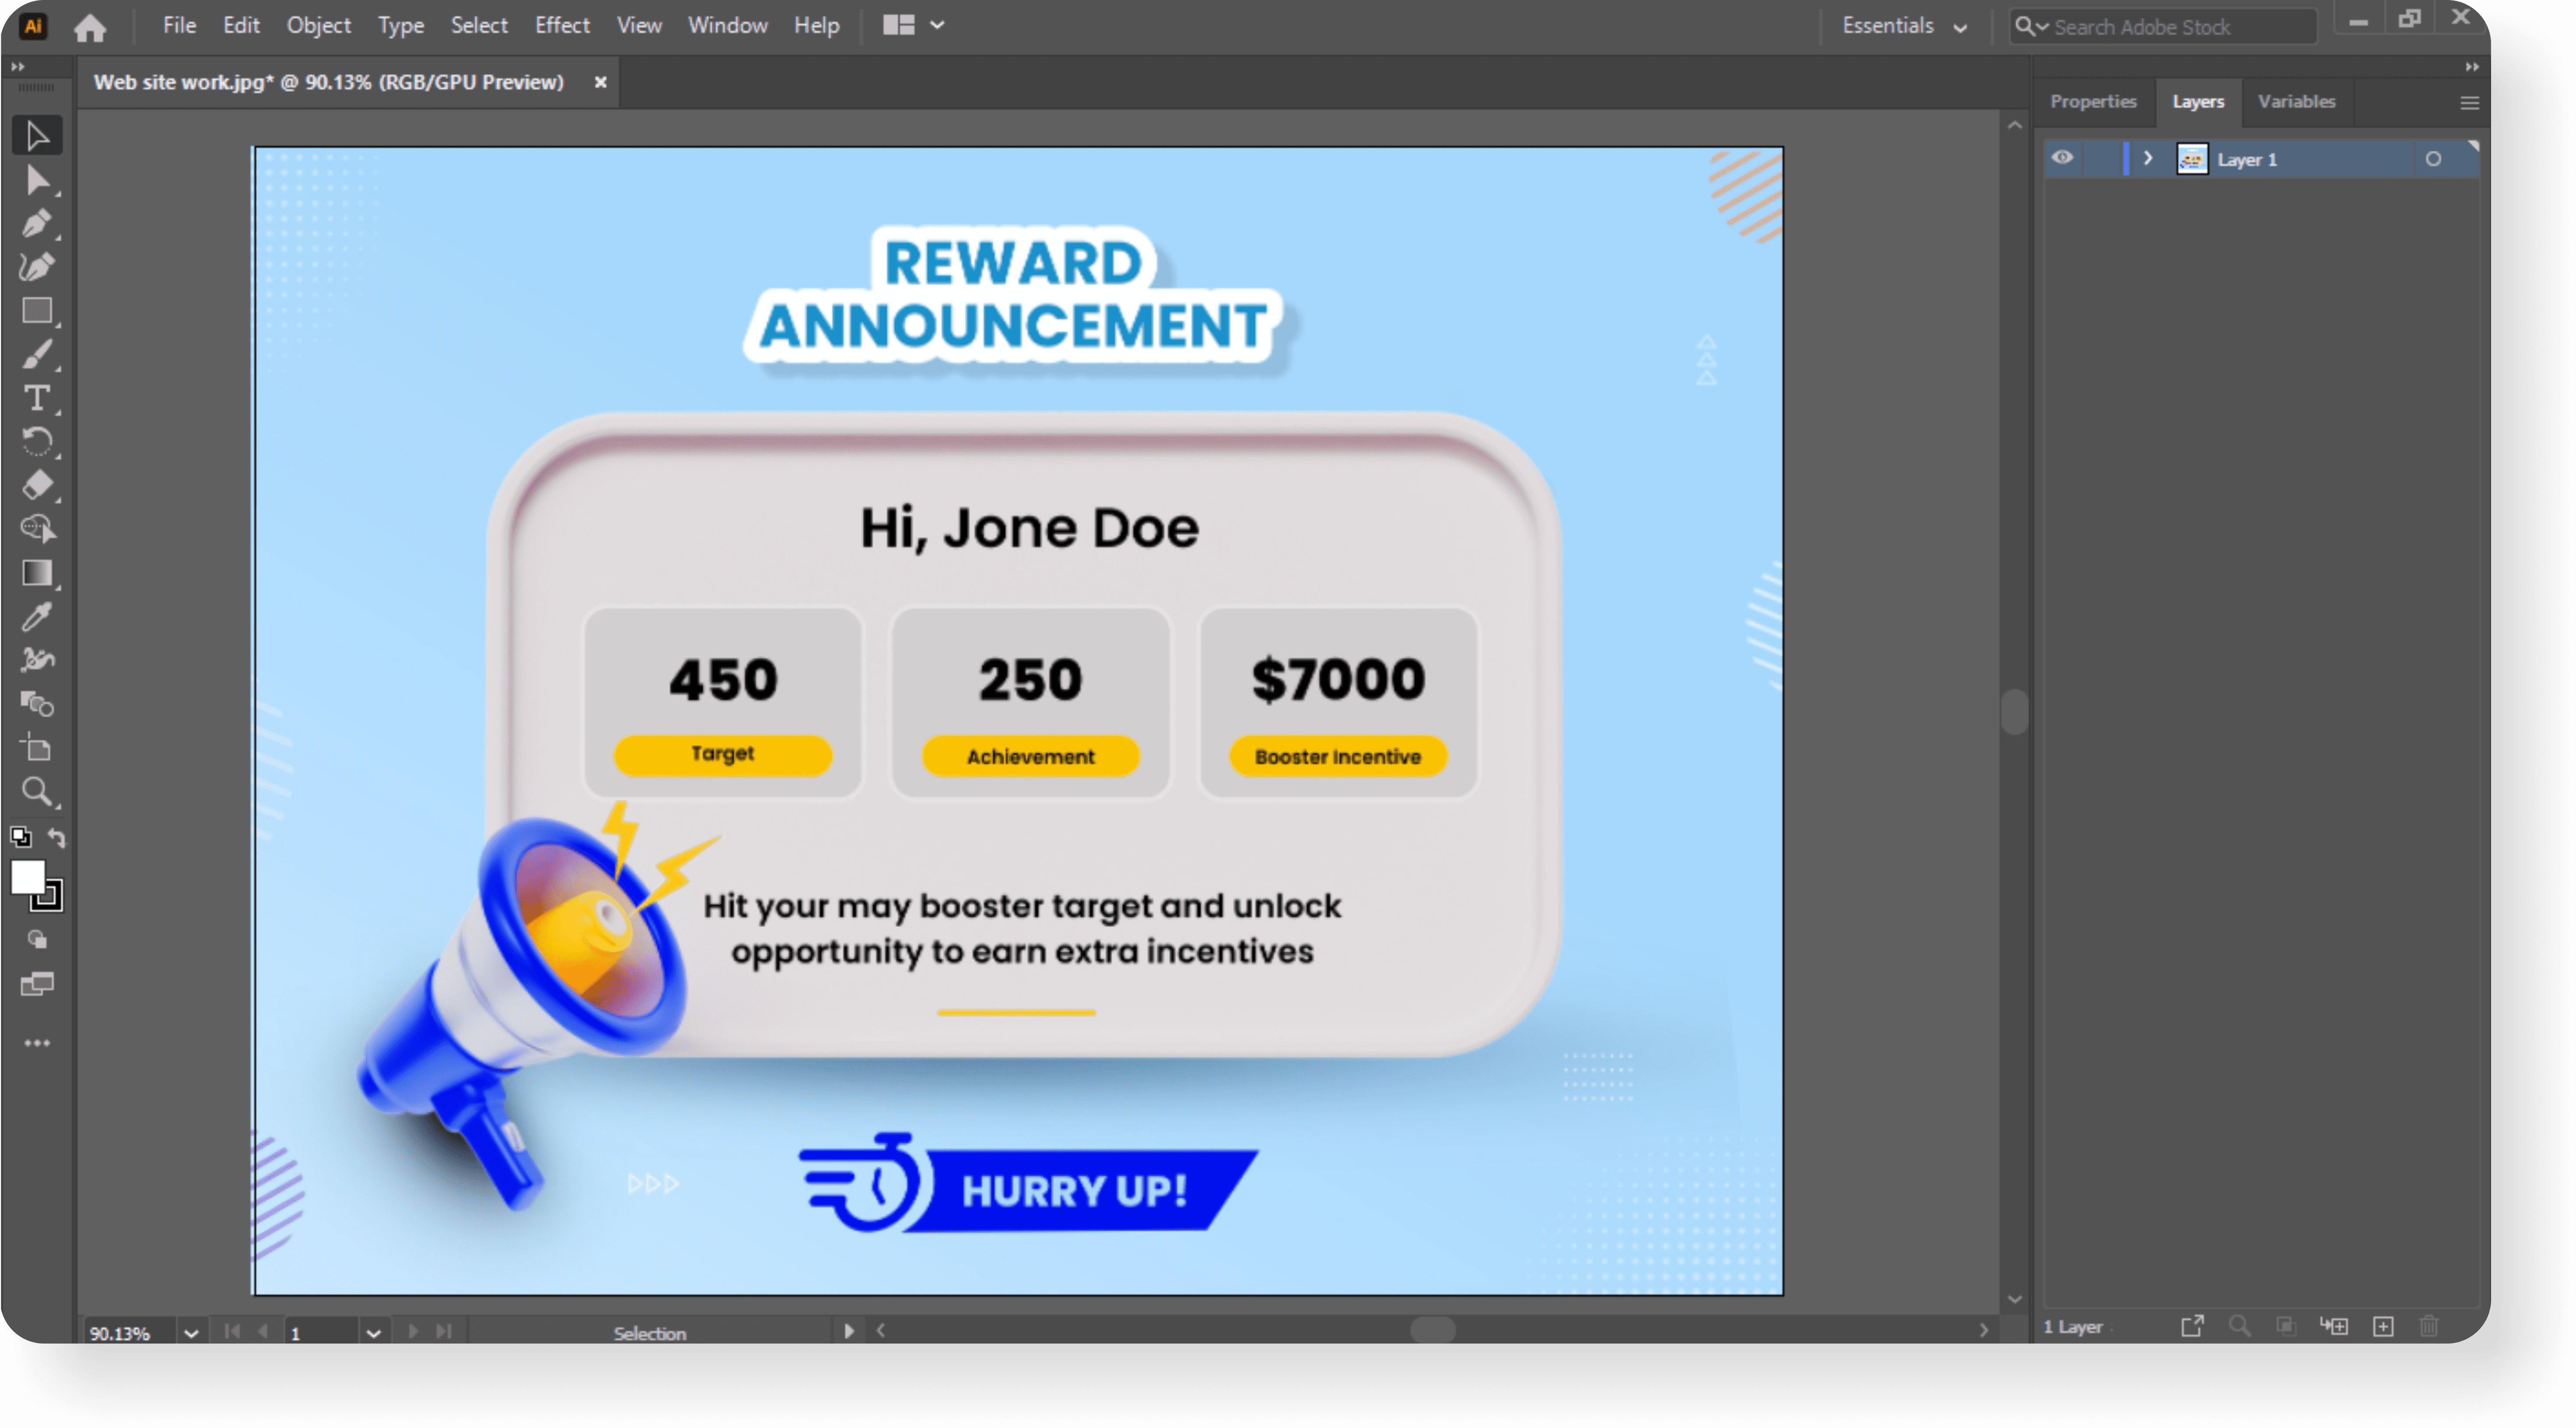Open the Window menu
This screenshot has width=2576, height=1428.
727,25
